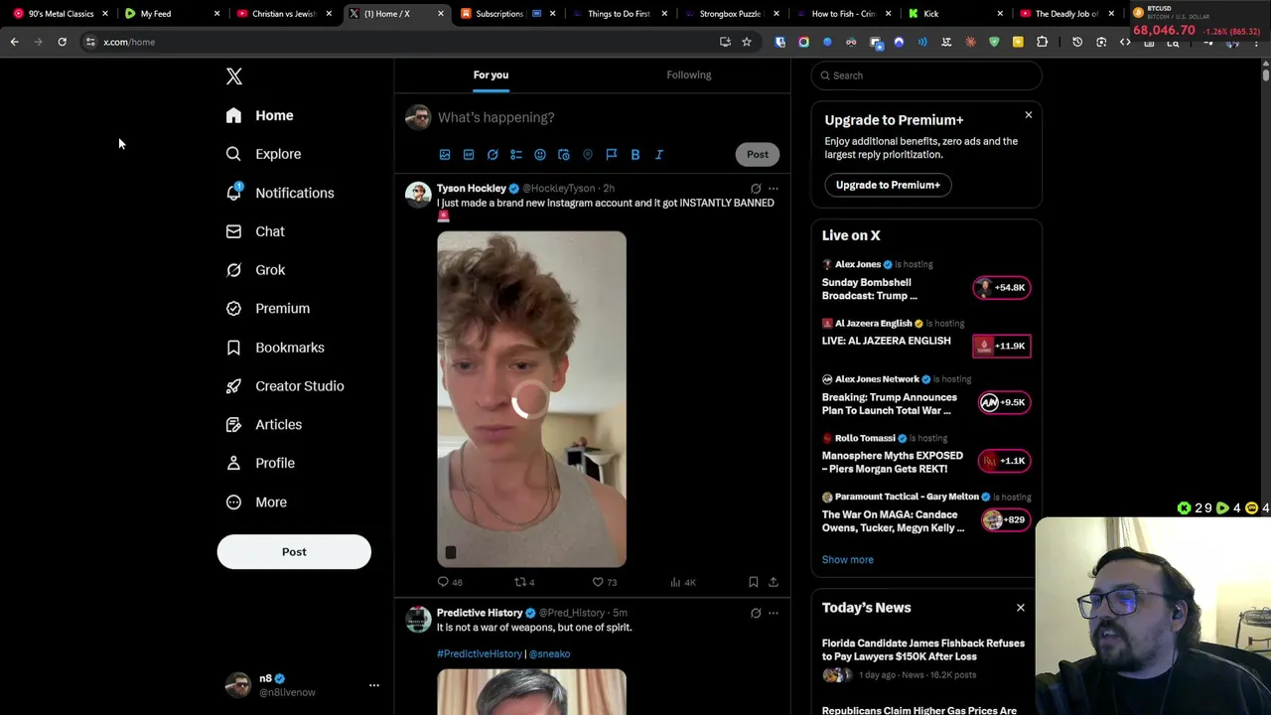Switch to the Following tab
The image size is (1271, 715).
(689, 74)
